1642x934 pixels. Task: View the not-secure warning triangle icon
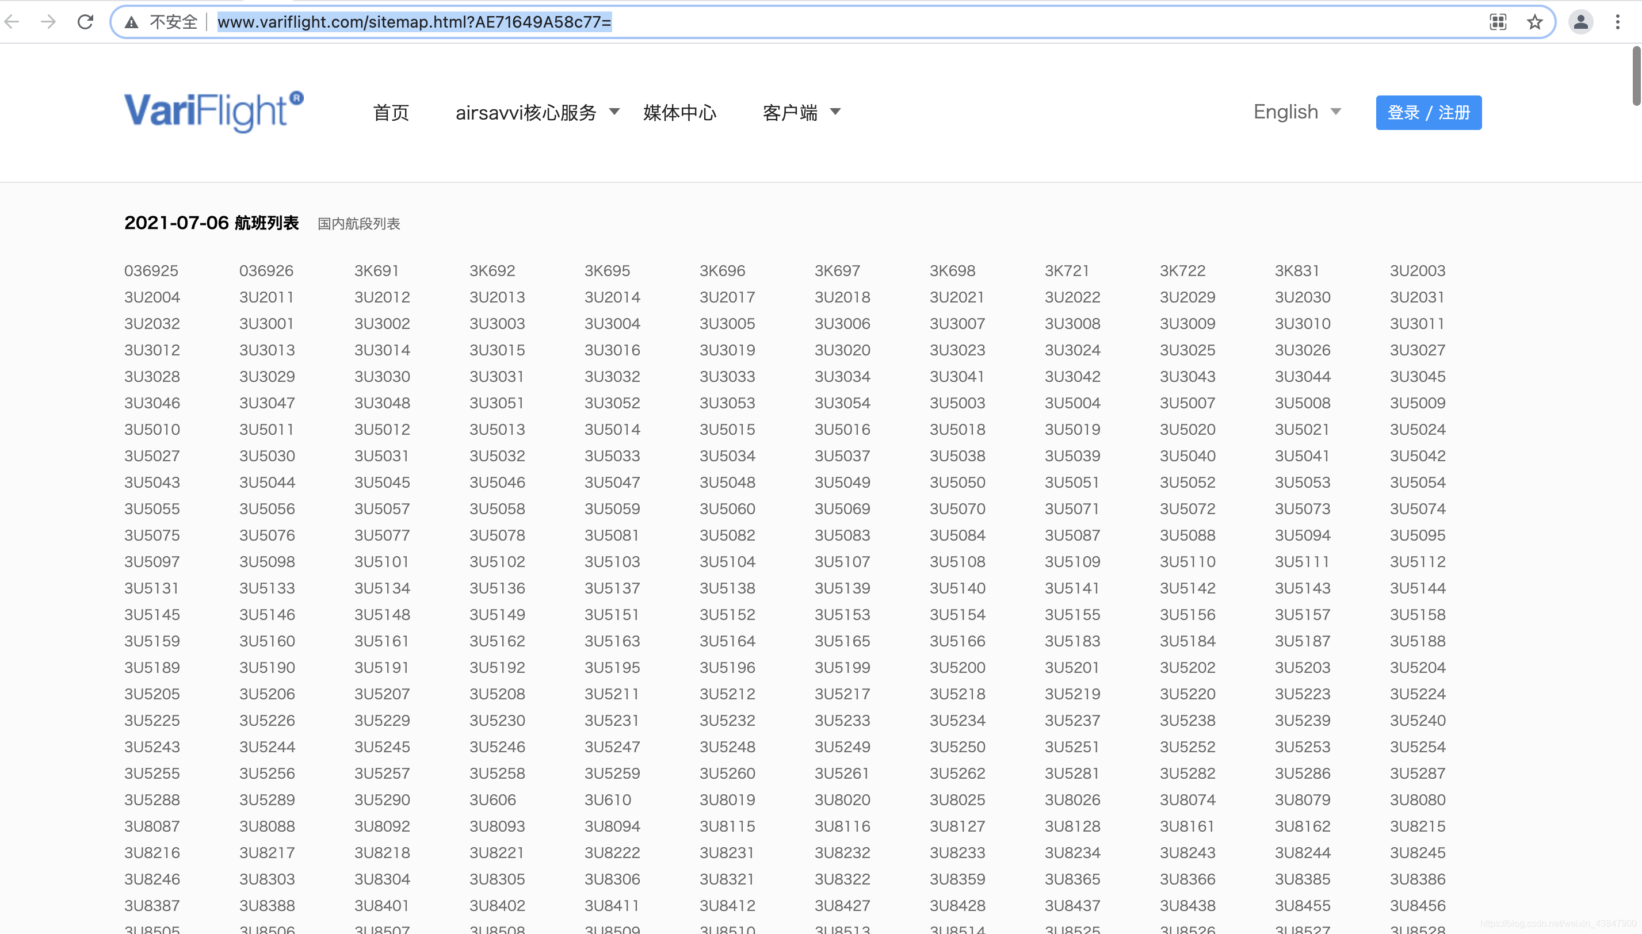[x=132, y=22]
